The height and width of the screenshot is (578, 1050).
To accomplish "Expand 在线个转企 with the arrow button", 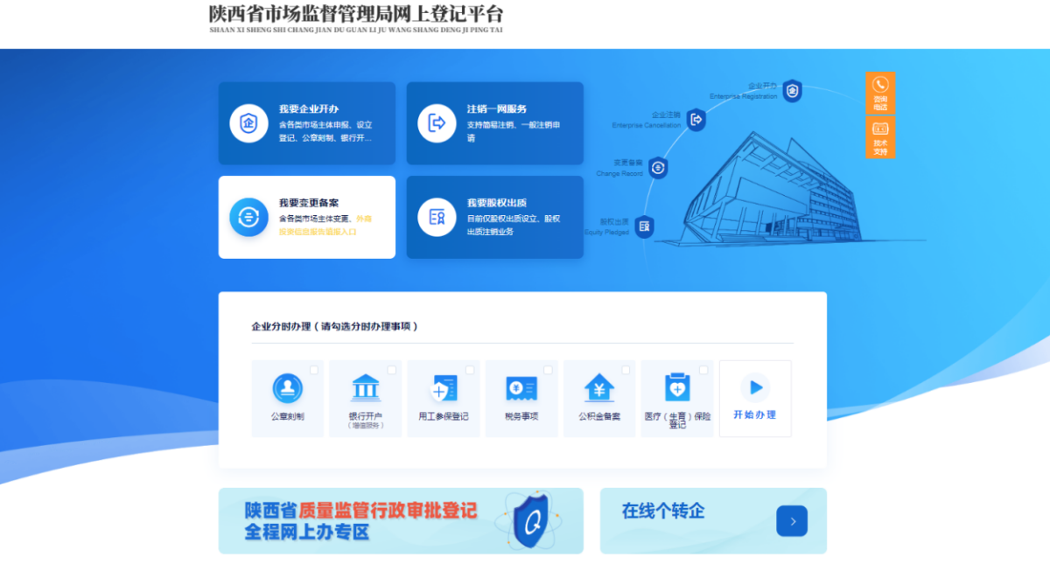I will (x=792, y=521).
